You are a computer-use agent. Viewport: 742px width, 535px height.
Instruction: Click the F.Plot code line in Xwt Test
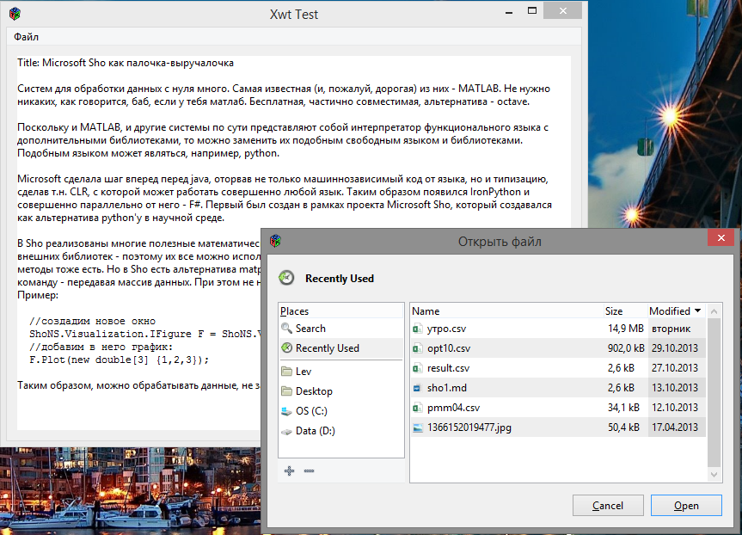coord(119,360)
